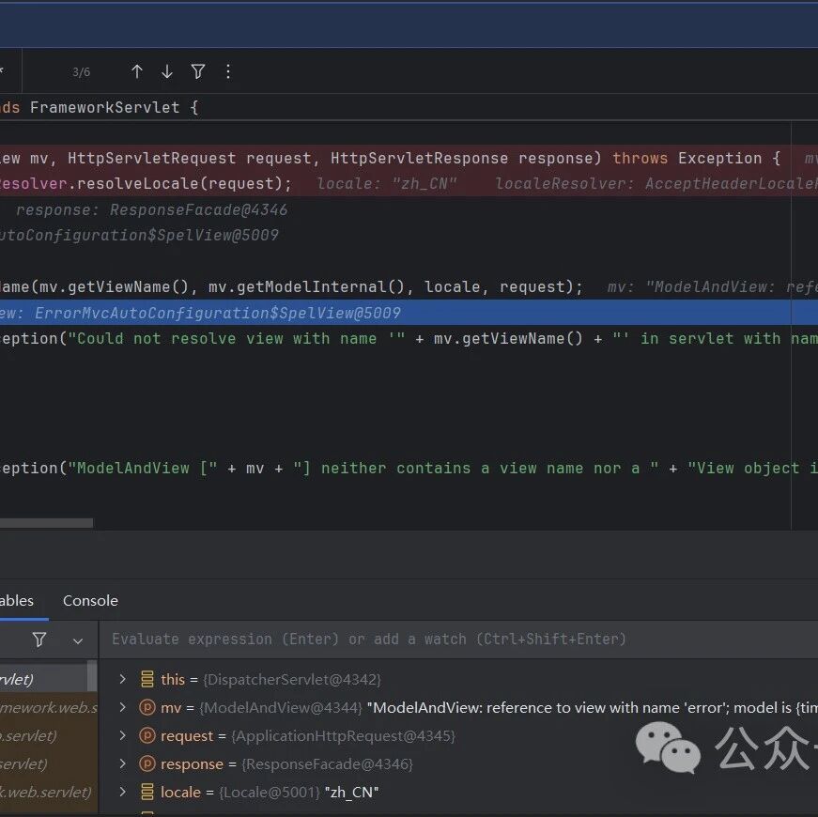Open search bar more options menu
Image resolution: width=818 pixels, height=817 pixels.
[x=228, y=71]
